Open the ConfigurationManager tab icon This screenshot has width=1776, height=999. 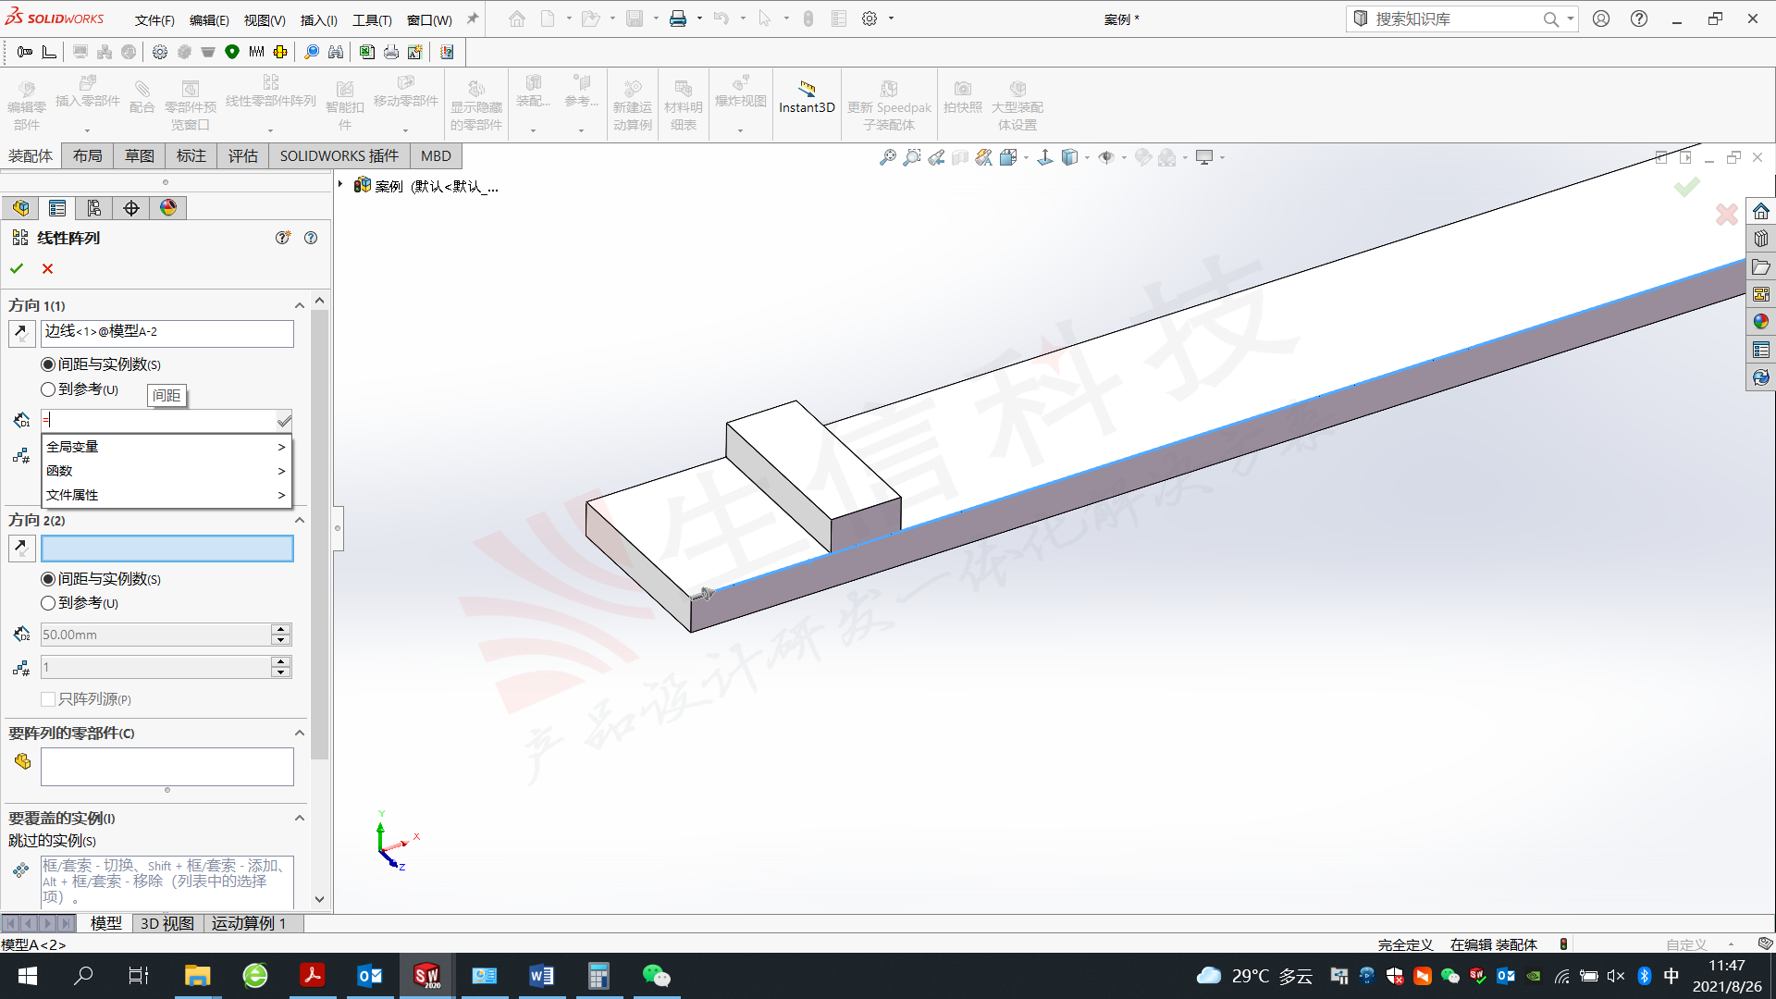(93, 208)
